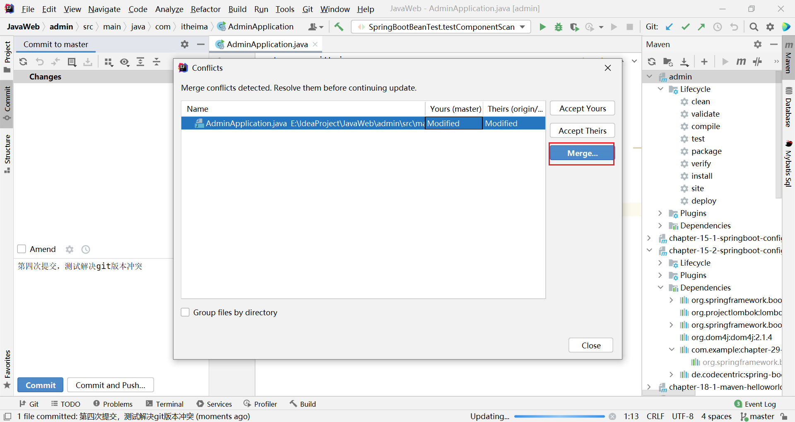Check Group files by directory
The image size is (795, 422).
click(x=185, y=312)
